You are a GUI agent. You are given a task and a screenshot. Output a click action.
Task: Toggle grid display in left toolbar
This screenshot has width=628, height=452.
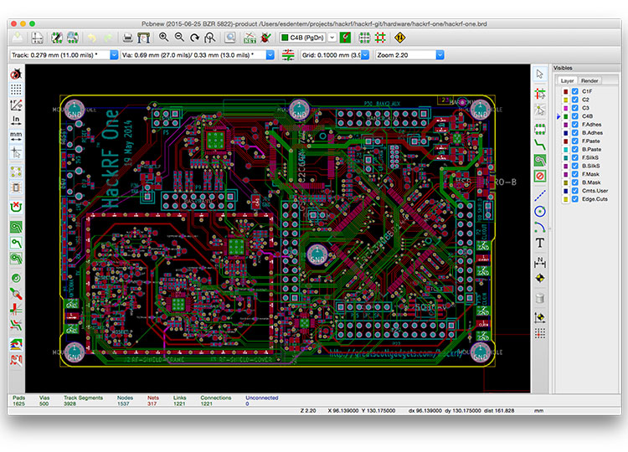pos(16,89)
